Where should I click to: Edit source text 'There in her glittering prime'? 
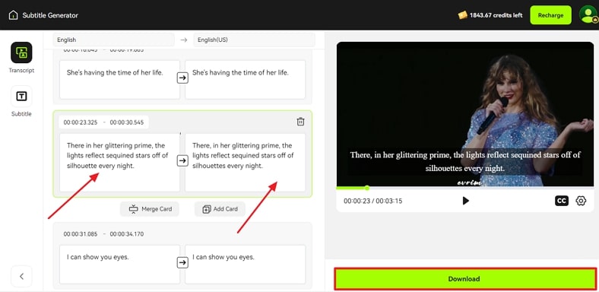coord(119,163)
